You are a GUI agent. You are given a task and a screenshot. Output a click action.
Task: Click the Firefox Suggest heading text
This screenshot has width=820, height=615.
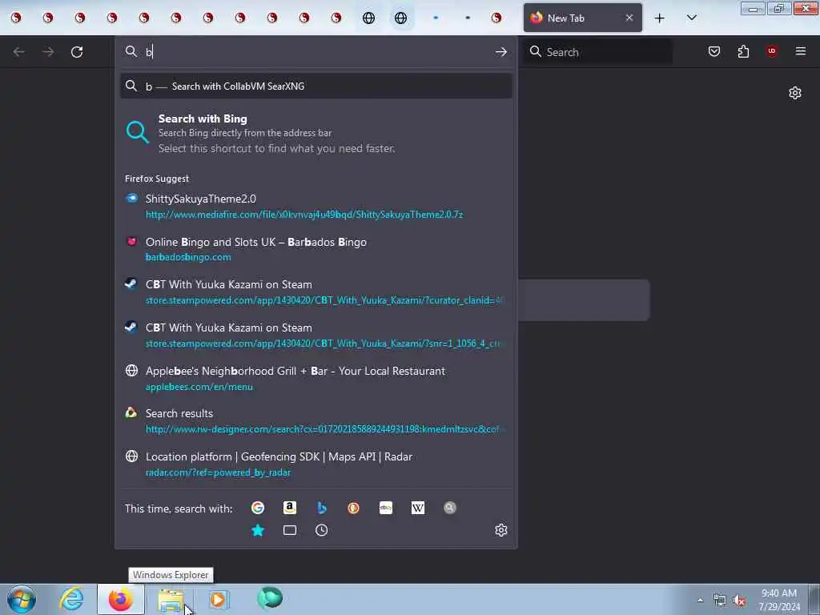pyautogui.click(x=157, y=179)
